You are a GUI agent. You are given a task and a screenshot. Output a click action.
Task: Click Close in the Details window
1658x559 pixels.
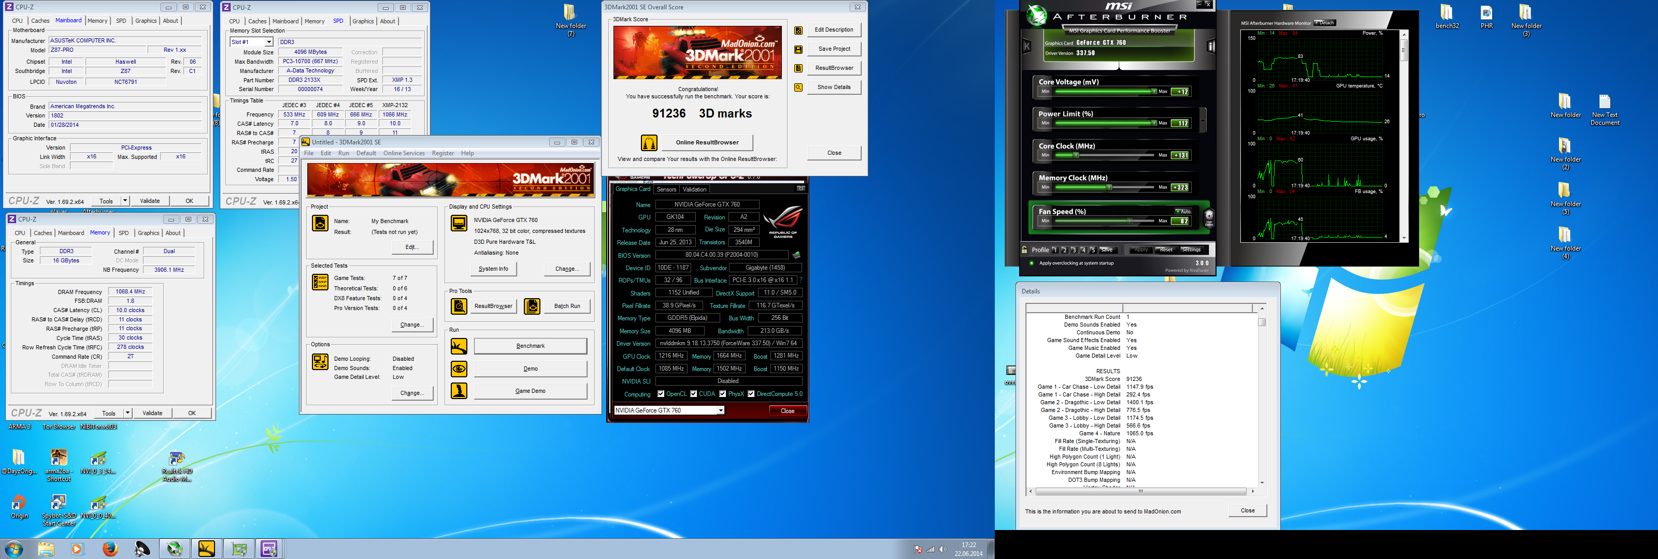coord(1248,510)
